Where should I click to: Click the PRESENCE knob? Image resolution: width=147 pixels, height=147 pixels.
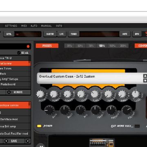click(x=111, y=110)
